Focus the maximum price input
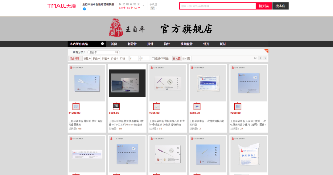The image size is (333, 175). [145, 58]
